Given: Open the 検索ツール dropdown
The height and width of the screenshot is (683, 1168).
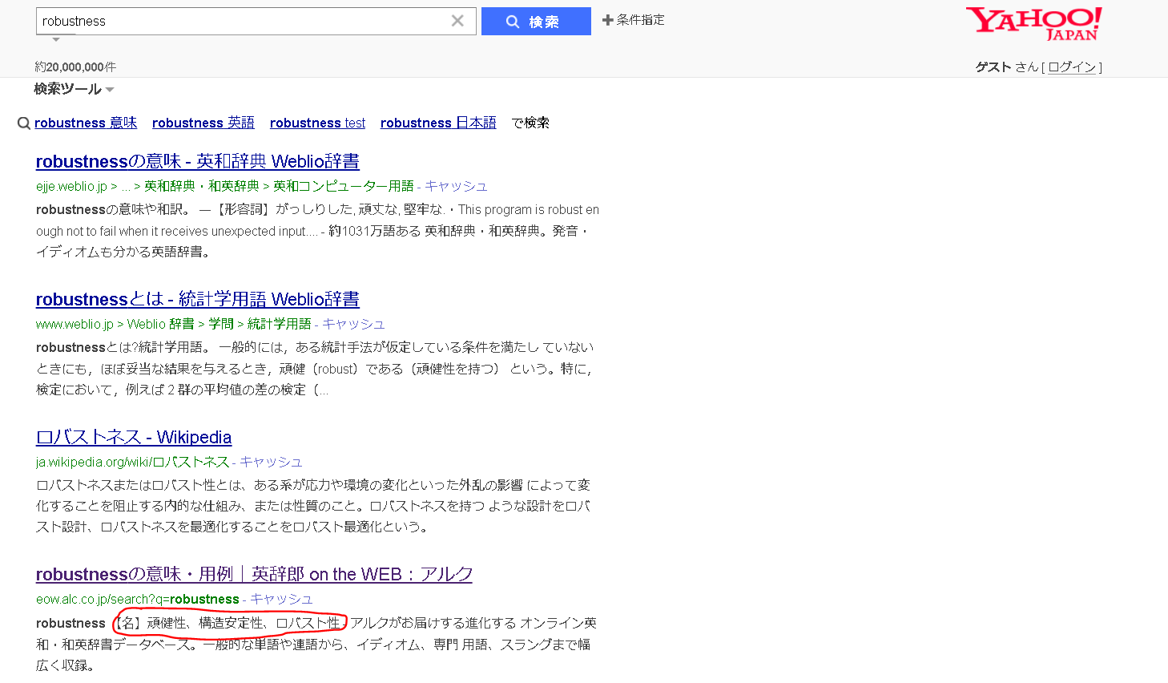Looking at the screenshot, I should (x=74, y=89).
